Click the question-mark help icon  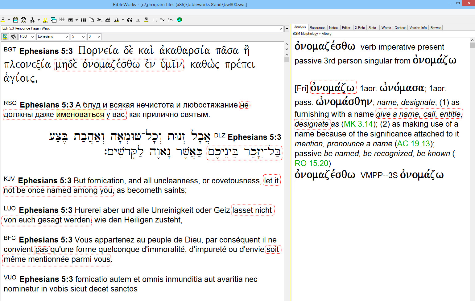[x=32, y=20]
